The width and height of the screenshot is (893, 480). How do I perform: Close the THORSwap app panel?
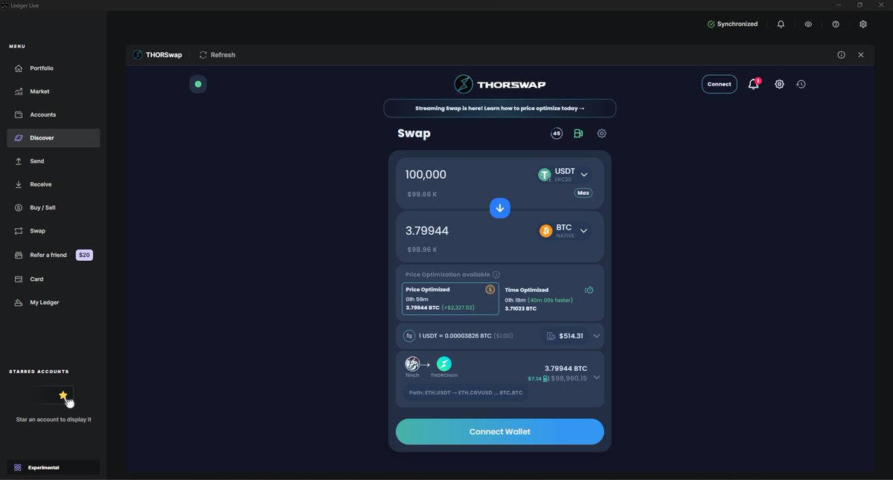[x=861, y=55]
